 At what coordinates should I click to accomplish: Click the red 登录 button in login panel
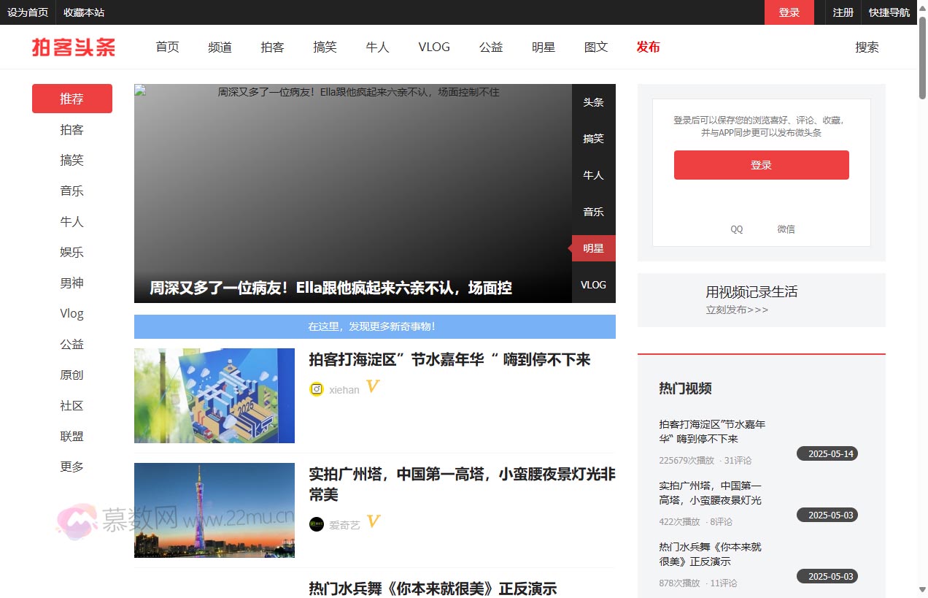(761, 164)
